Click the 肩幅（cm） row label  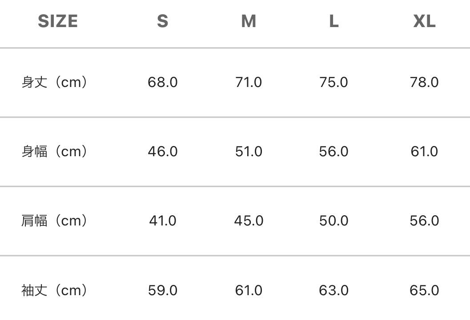[x=55, y=221]
